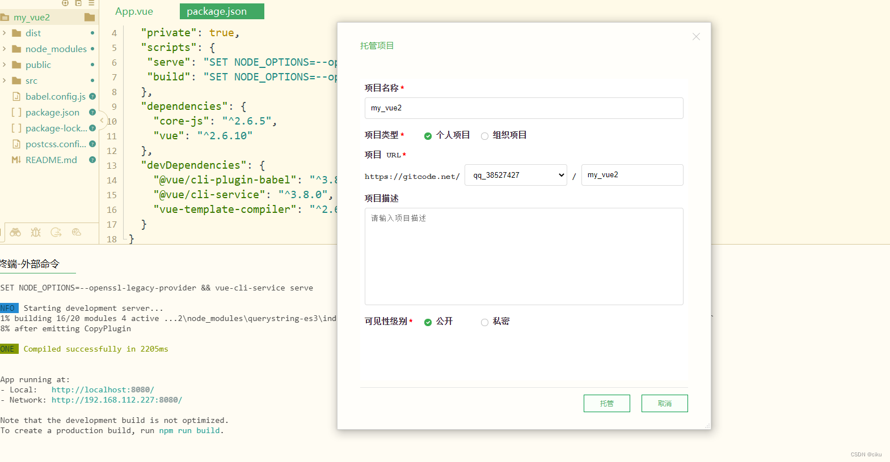The height and width of the screenshot is (462, 890).
Task: Click the 托管项目 dialog title
Action: pos(377,46)
